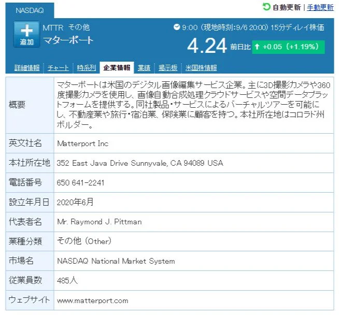The image size is (339, 315).
Task: Click the green up-arrow price change icon
Action: (x=257, y=47)
